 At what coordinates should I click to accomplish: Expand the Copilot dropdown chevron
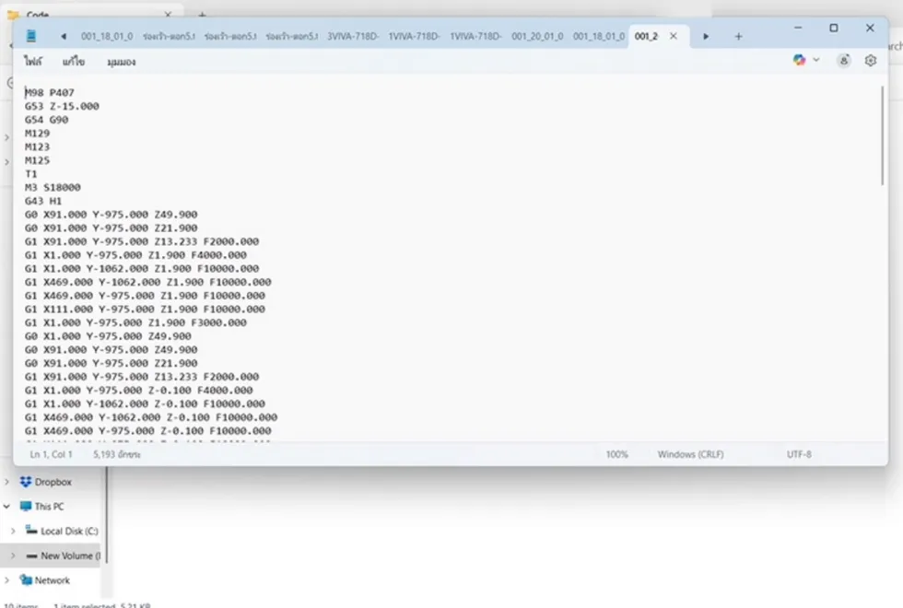click(x=816, y=60)
